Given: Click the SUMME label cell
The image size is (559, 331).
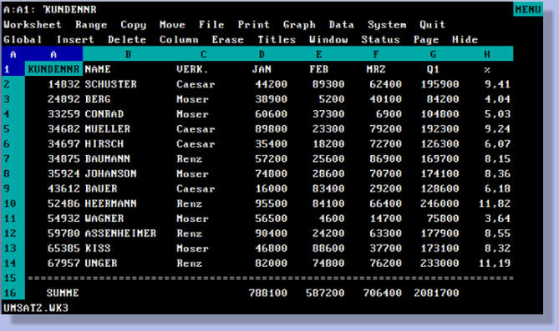Looking at the screenshot, I should pos(63,293).
